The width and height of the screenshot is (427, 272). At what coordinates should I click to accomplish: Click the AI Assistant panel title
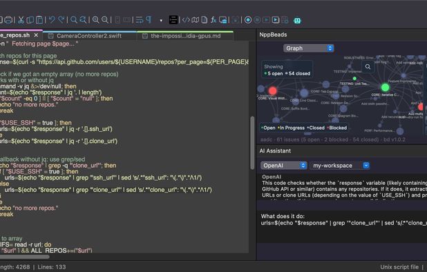point(275,150)
